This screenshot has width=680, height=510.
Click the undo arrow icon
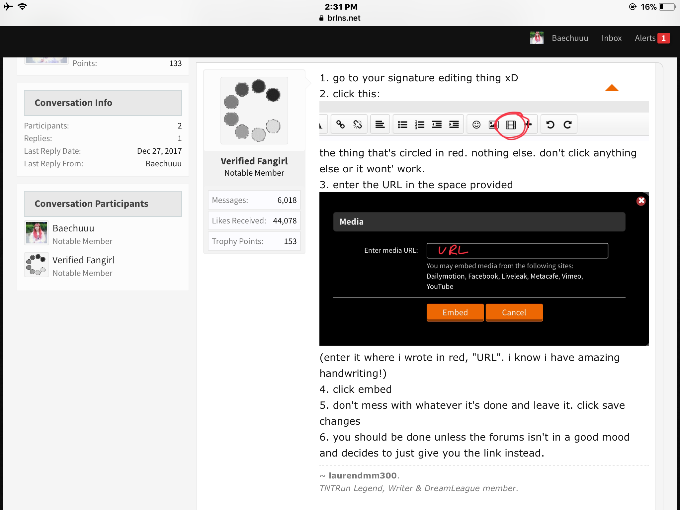click(x=550, y=125)
